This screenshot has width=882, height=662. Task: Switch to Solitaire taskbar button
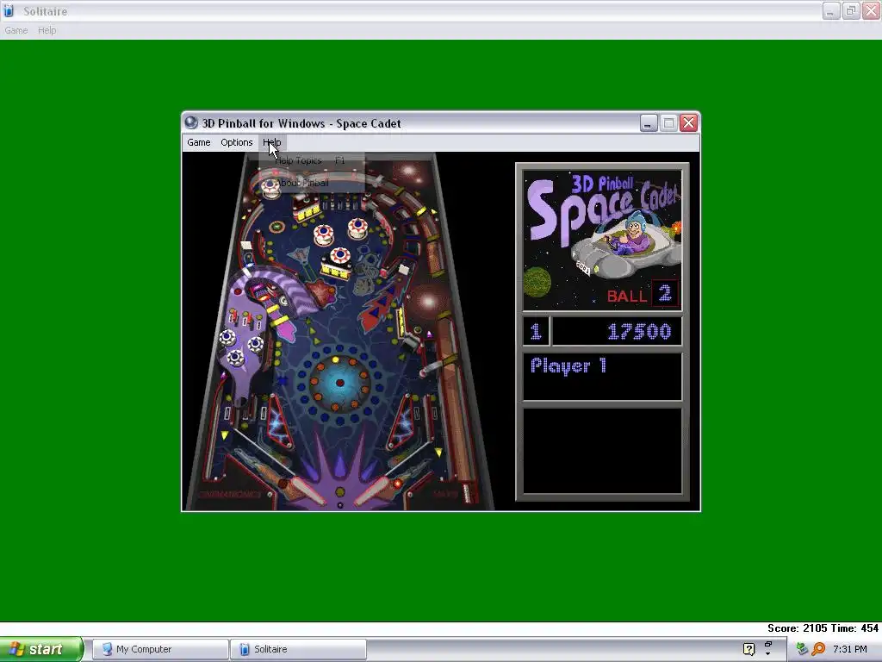coord(298,649)
